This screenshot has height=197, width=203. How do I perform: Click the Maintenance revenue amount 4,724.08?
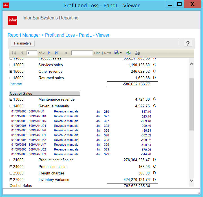coord(142,99)
